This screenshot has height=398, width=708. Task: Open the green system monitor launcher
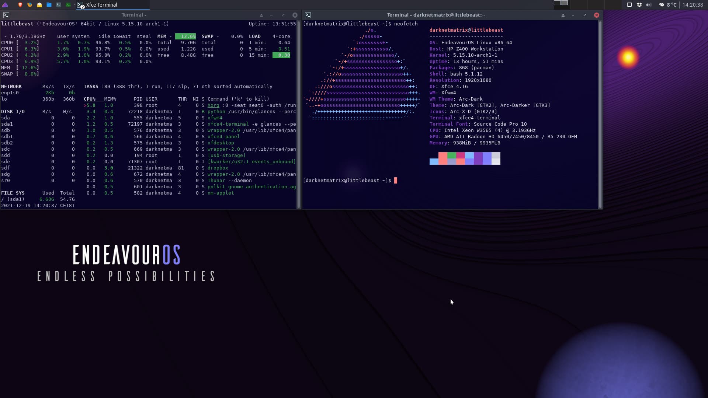[68, 5]
